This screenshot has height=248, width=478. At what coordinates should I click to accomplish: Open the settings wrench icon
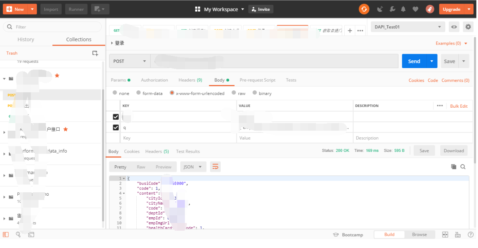(x=392, y=9)
